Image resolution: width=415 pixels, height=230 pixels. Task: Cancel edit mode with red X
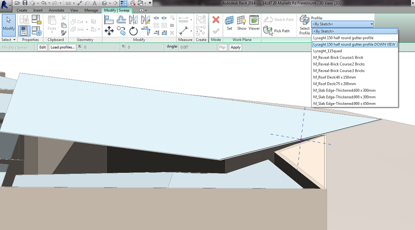216,19
